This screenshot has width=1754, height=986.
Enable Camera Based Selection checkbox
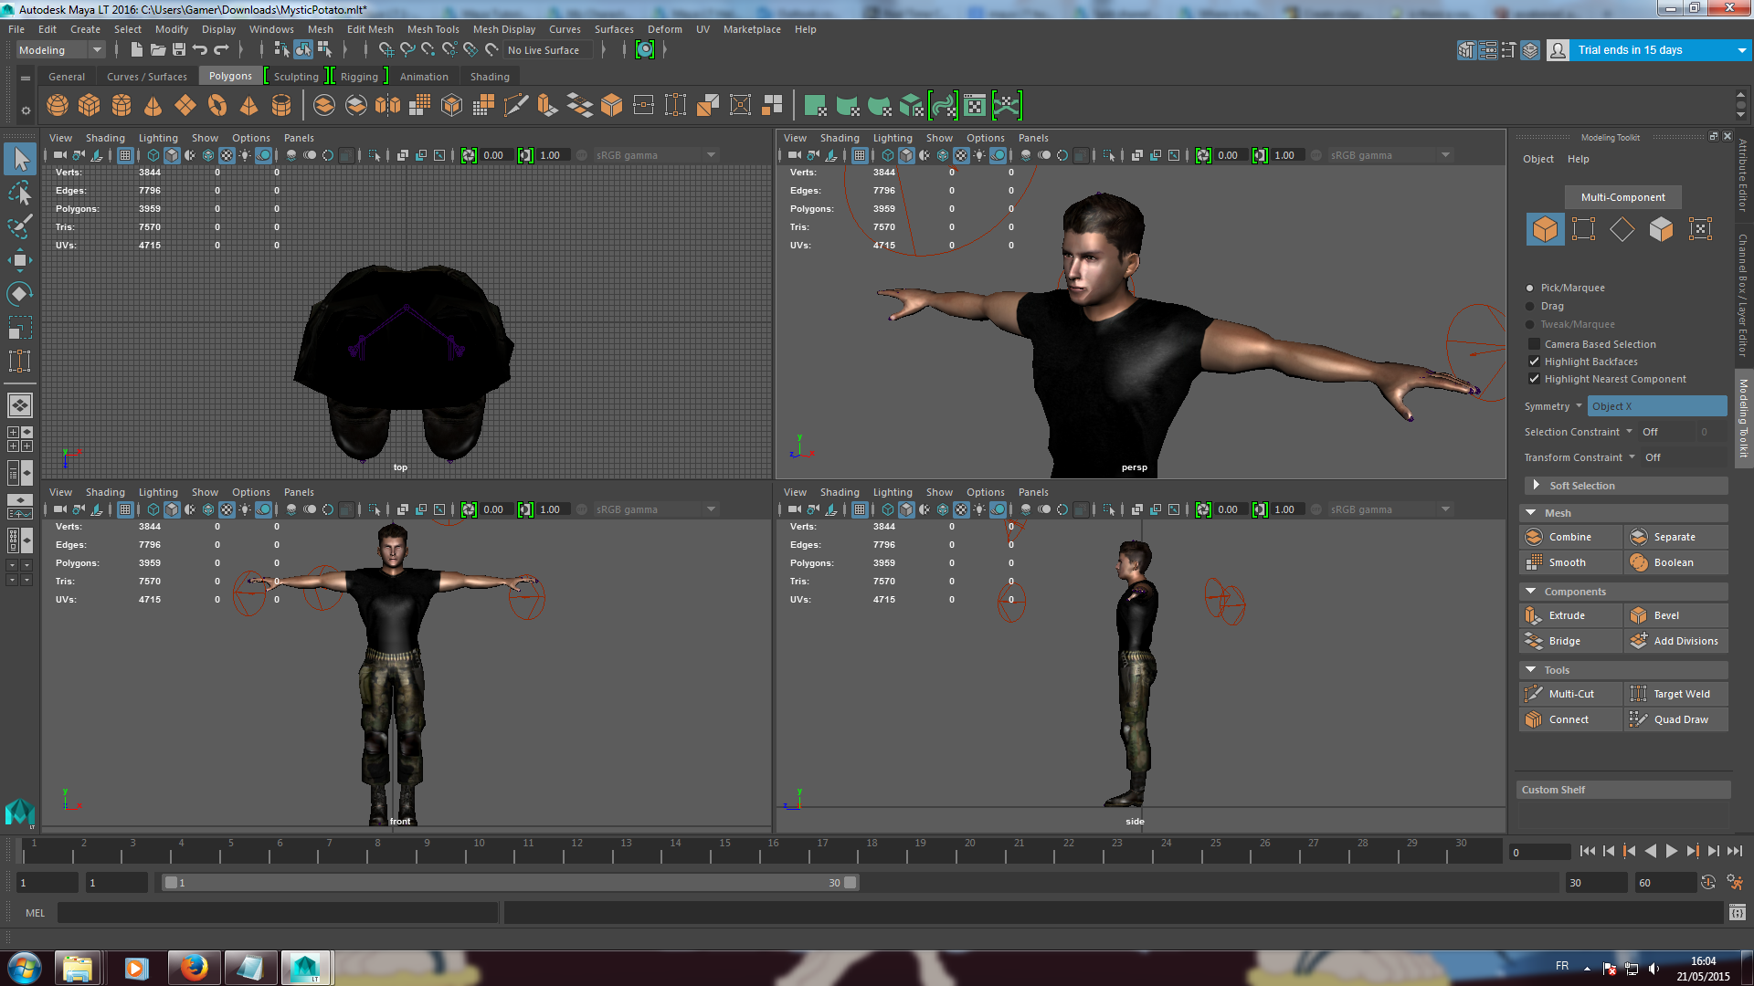[x=1535, y=344]
